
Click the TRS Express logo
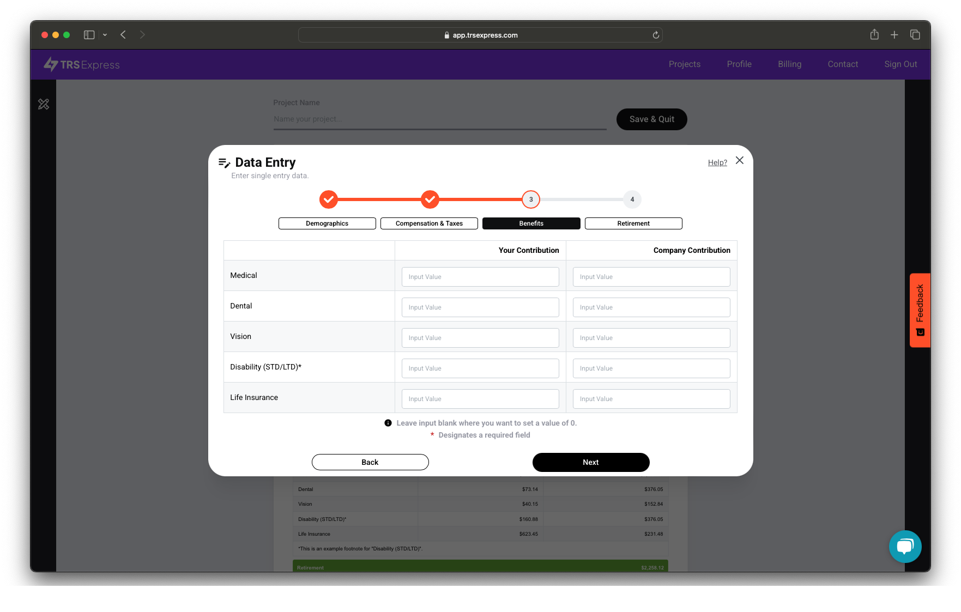pos(82,64)
